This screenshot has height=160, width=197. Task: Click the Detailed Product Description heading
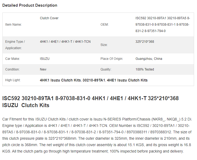click(x=30, y=5)
